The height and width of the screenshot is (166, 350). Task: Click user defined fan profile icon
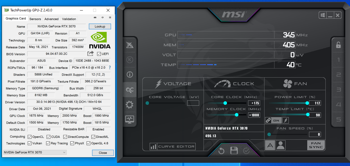point(281,145)
